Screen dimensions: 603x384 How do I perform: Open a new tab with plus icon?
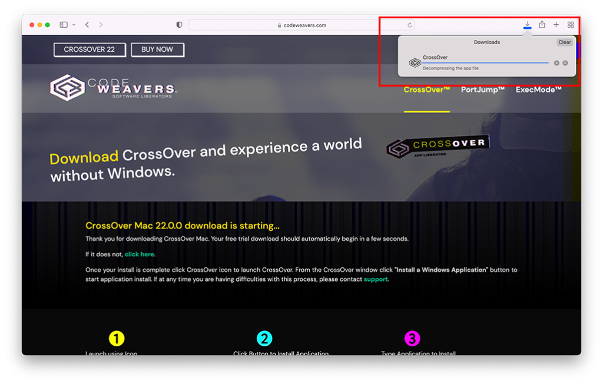556,25
